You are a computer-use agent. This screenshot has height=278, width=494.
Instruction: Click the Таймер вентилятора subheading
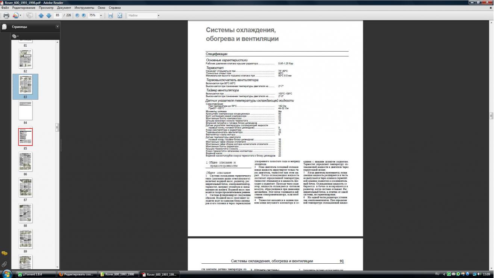pyautogui.click(x=222, y=90)
